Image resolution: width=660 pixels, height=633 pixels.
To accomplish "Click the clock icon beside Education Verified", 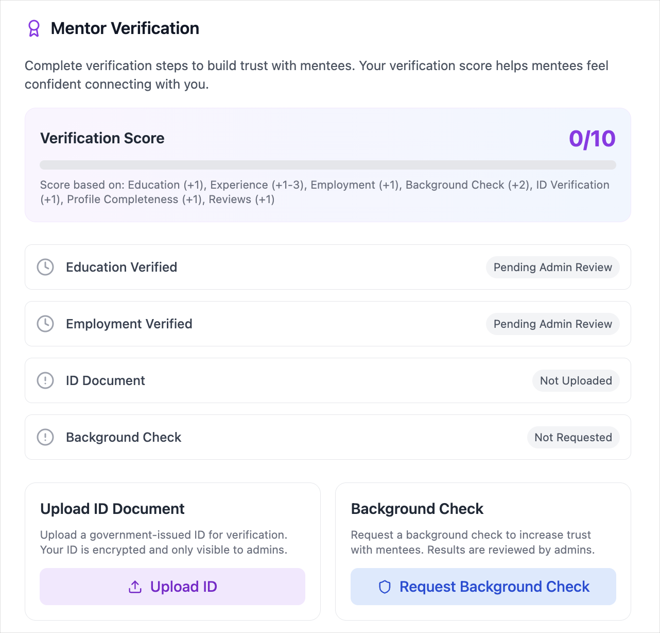I will coord(45,267).
